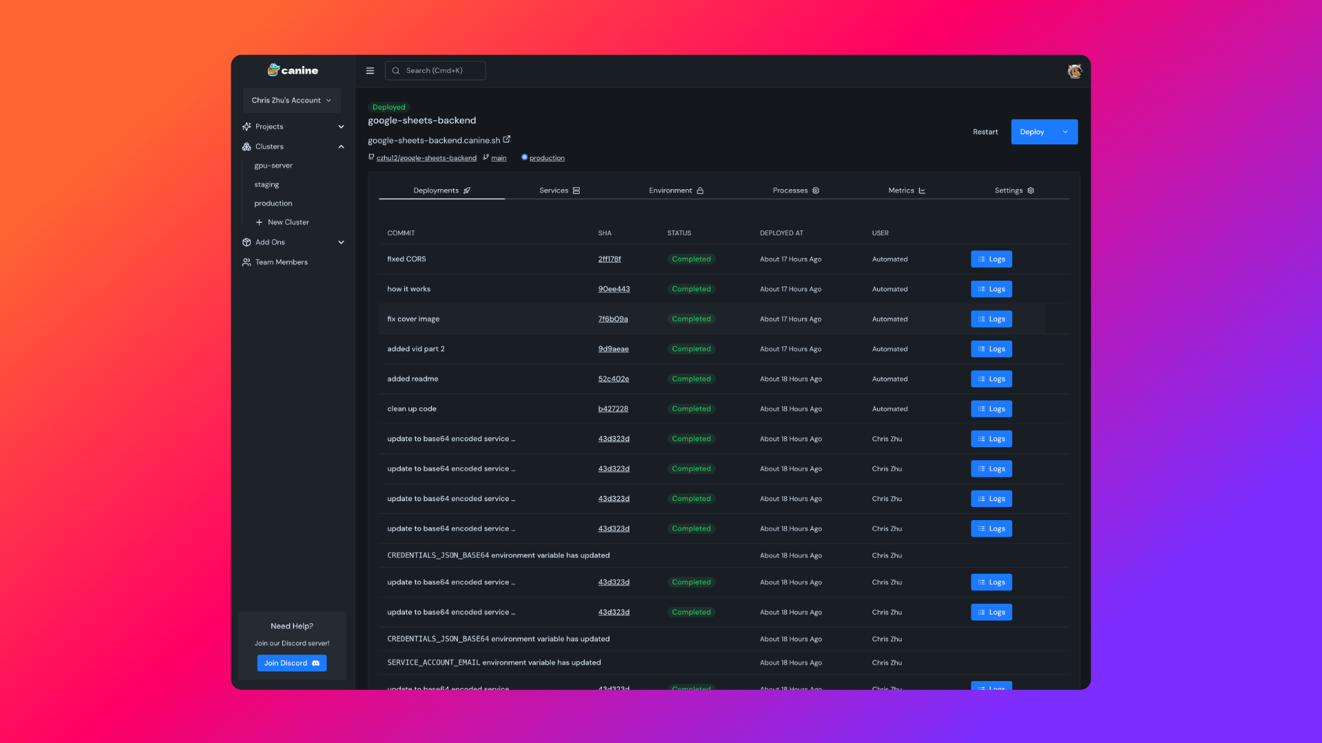Select the gpu-server cluster
The image size is (1322, 743).
click(x=273, y=166)
